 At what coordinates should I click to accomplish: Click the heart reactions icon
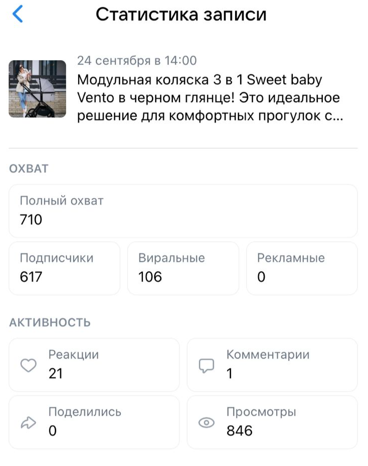point(28,366)
